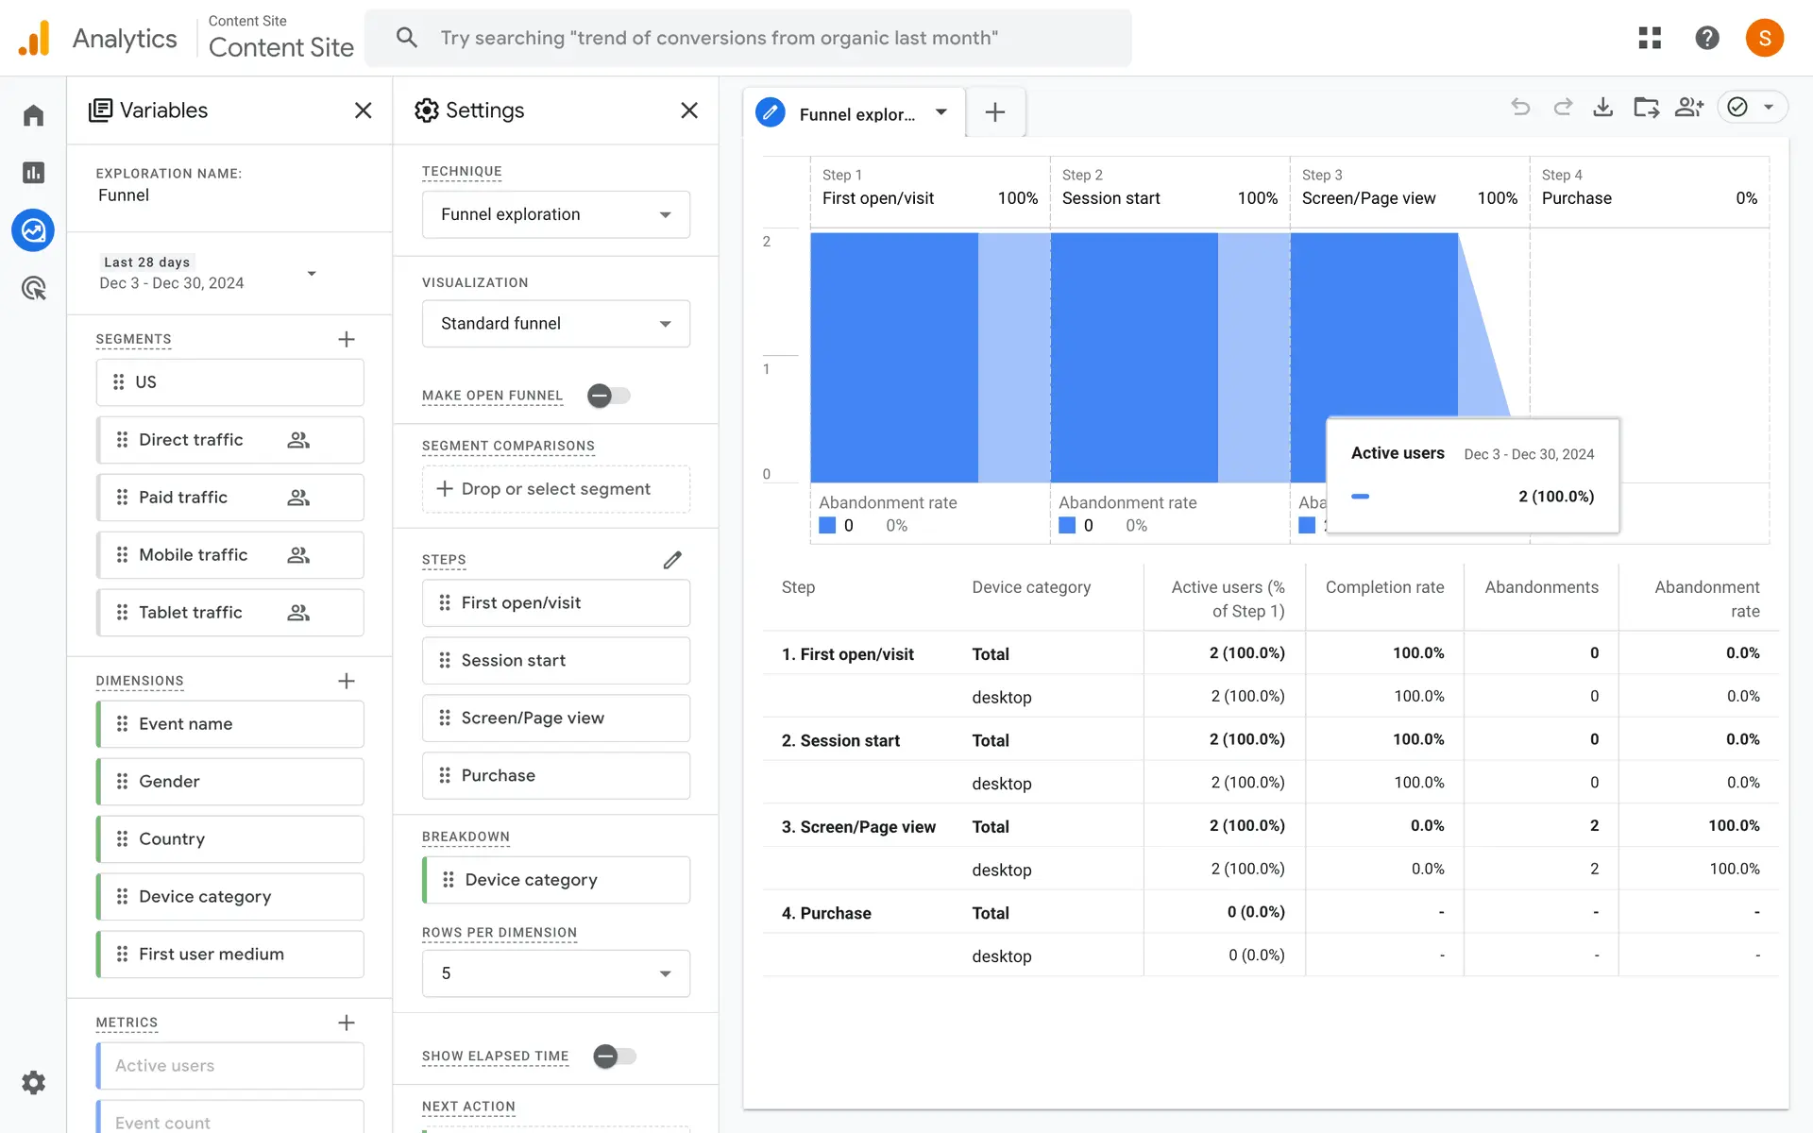This screenshot has width=1813, height=1133.
Task: Click the Analytics search field
Action: [x=746, y=38]
